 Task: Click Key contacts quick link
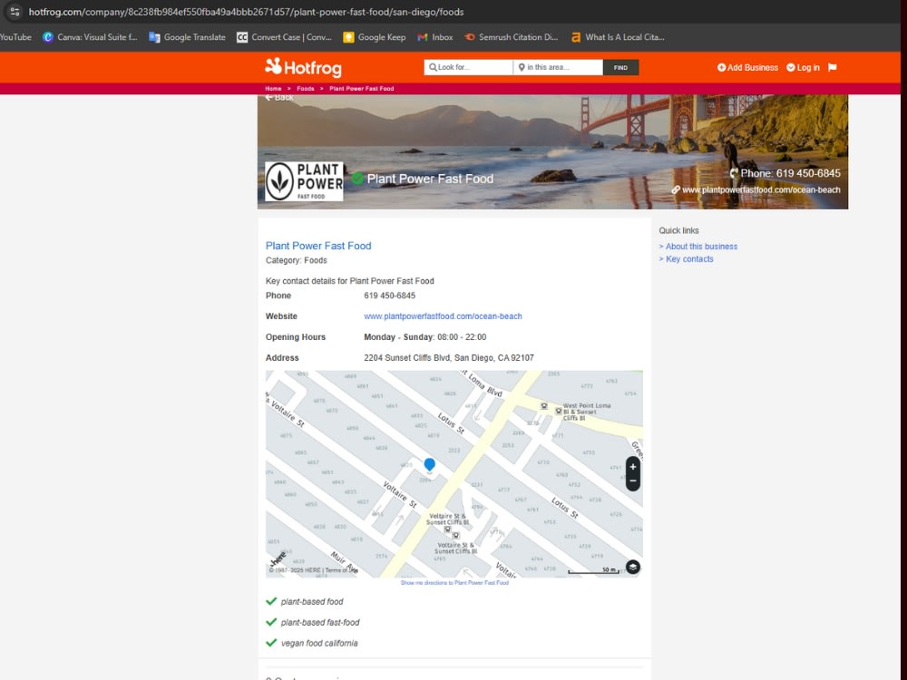click(x=689, y=259)
